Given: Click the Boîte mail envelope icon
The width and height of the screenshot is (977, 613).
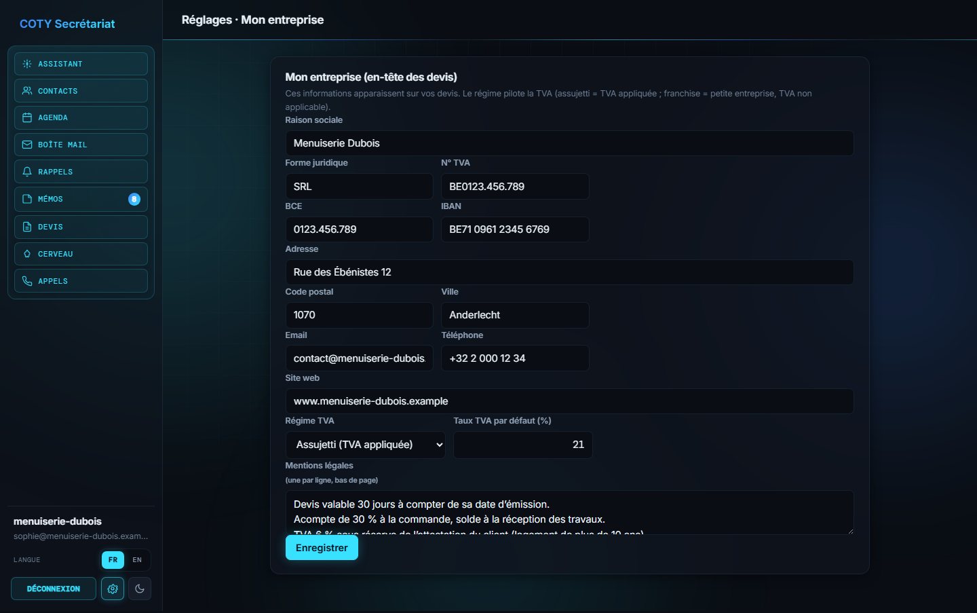Looking at the screenshot, I should pyautogui.click(x=27, y=145).
